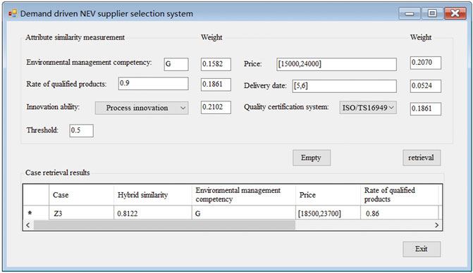The image size is (473, 273).
Task: Click the Rate of qualified products input
Action: point(153,84)
